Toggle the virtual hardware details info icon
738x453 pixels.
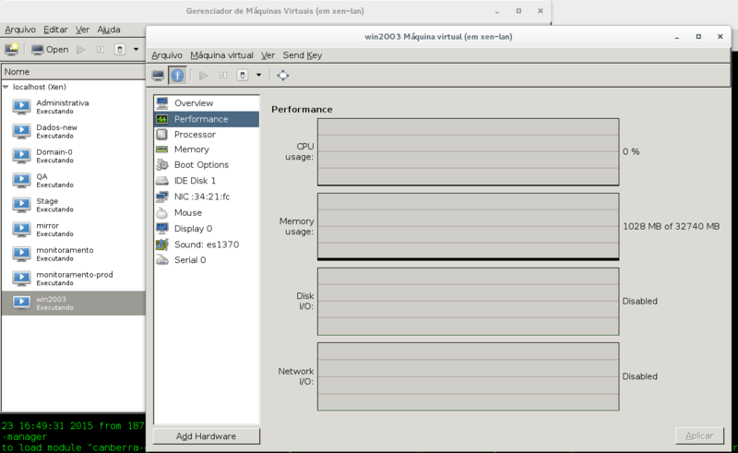point(177,76)
